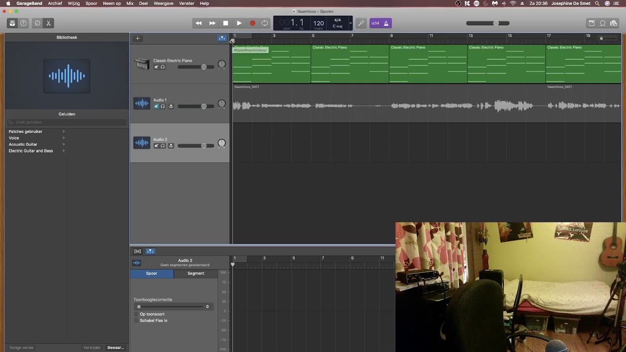Viewport: 626px width, 352px height.
Task: Adjust the Audio 2 volume slider
Action: tap(196, 146)
